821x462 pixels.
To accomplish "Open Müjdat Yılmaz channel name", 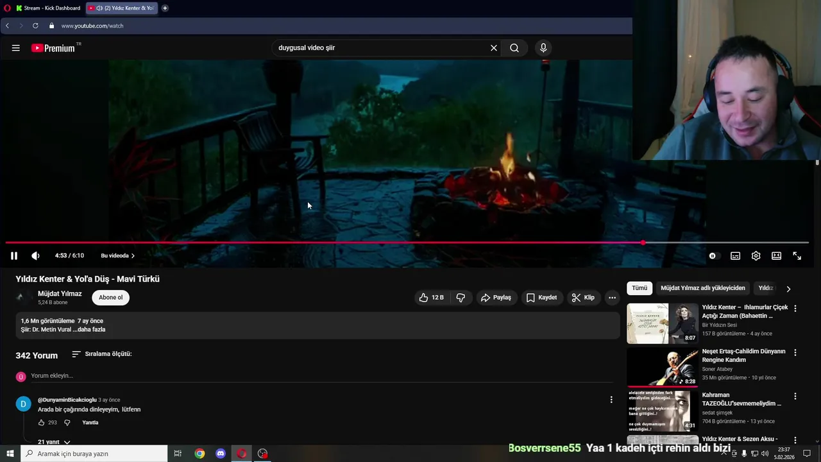I will (60, 294).
